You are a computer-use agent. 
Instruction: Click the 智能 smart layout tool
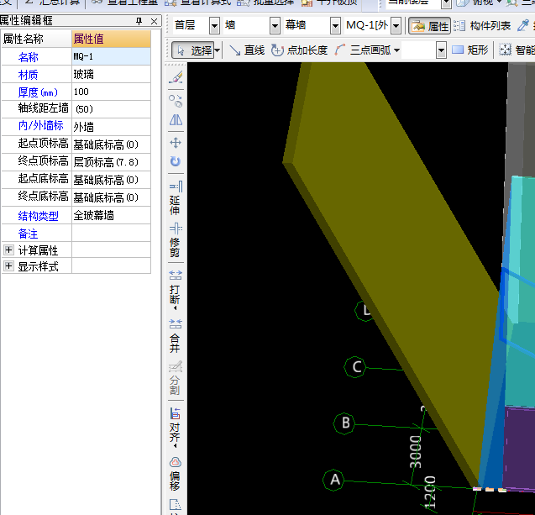point(517,50)
